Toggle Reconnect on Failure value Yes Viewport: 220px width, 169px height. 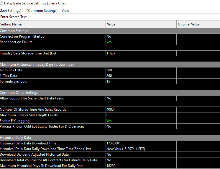141,42
